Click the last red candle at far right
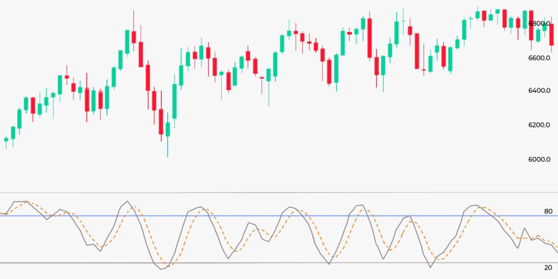 pyautogui.click(x=551, y=38)
